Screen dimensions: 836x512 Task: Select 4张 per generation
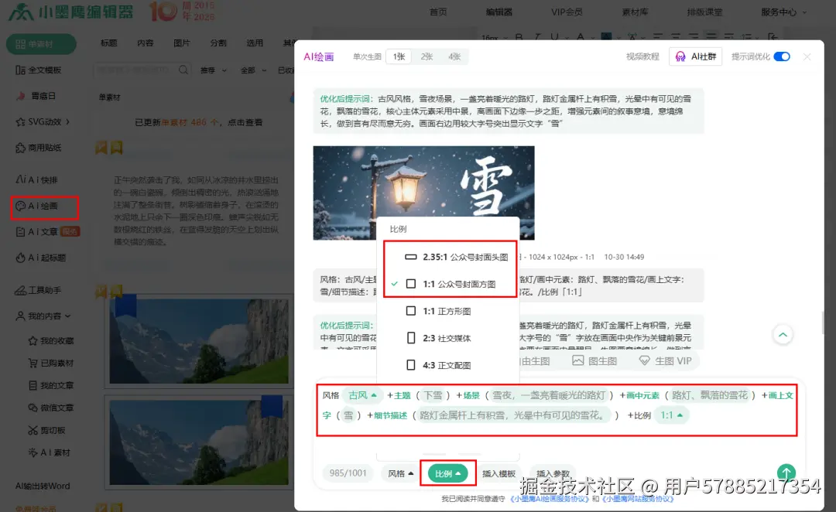(454, 56)
